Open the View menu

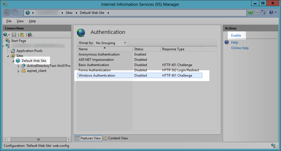click(20, 21)
